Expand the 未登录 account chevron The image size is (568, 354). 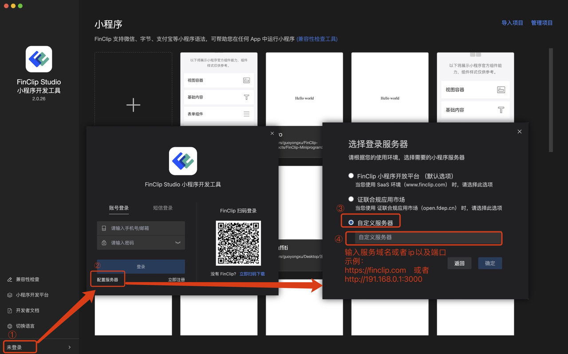click(x=70, y=347)
